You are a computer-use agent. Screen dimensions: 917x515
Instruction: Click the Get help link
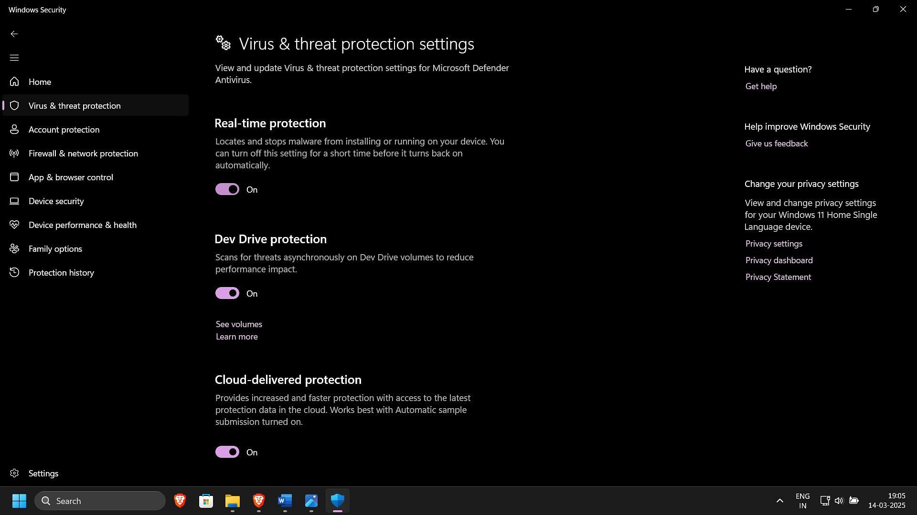point(761,86)
